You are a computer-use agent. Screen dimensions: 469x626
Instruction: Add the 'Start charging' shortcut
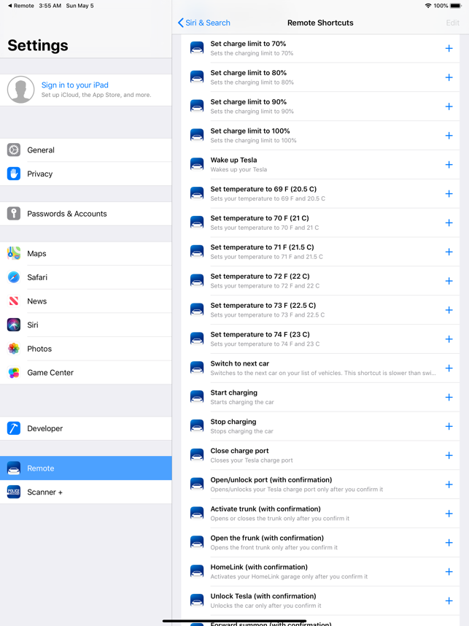point(449,397)
